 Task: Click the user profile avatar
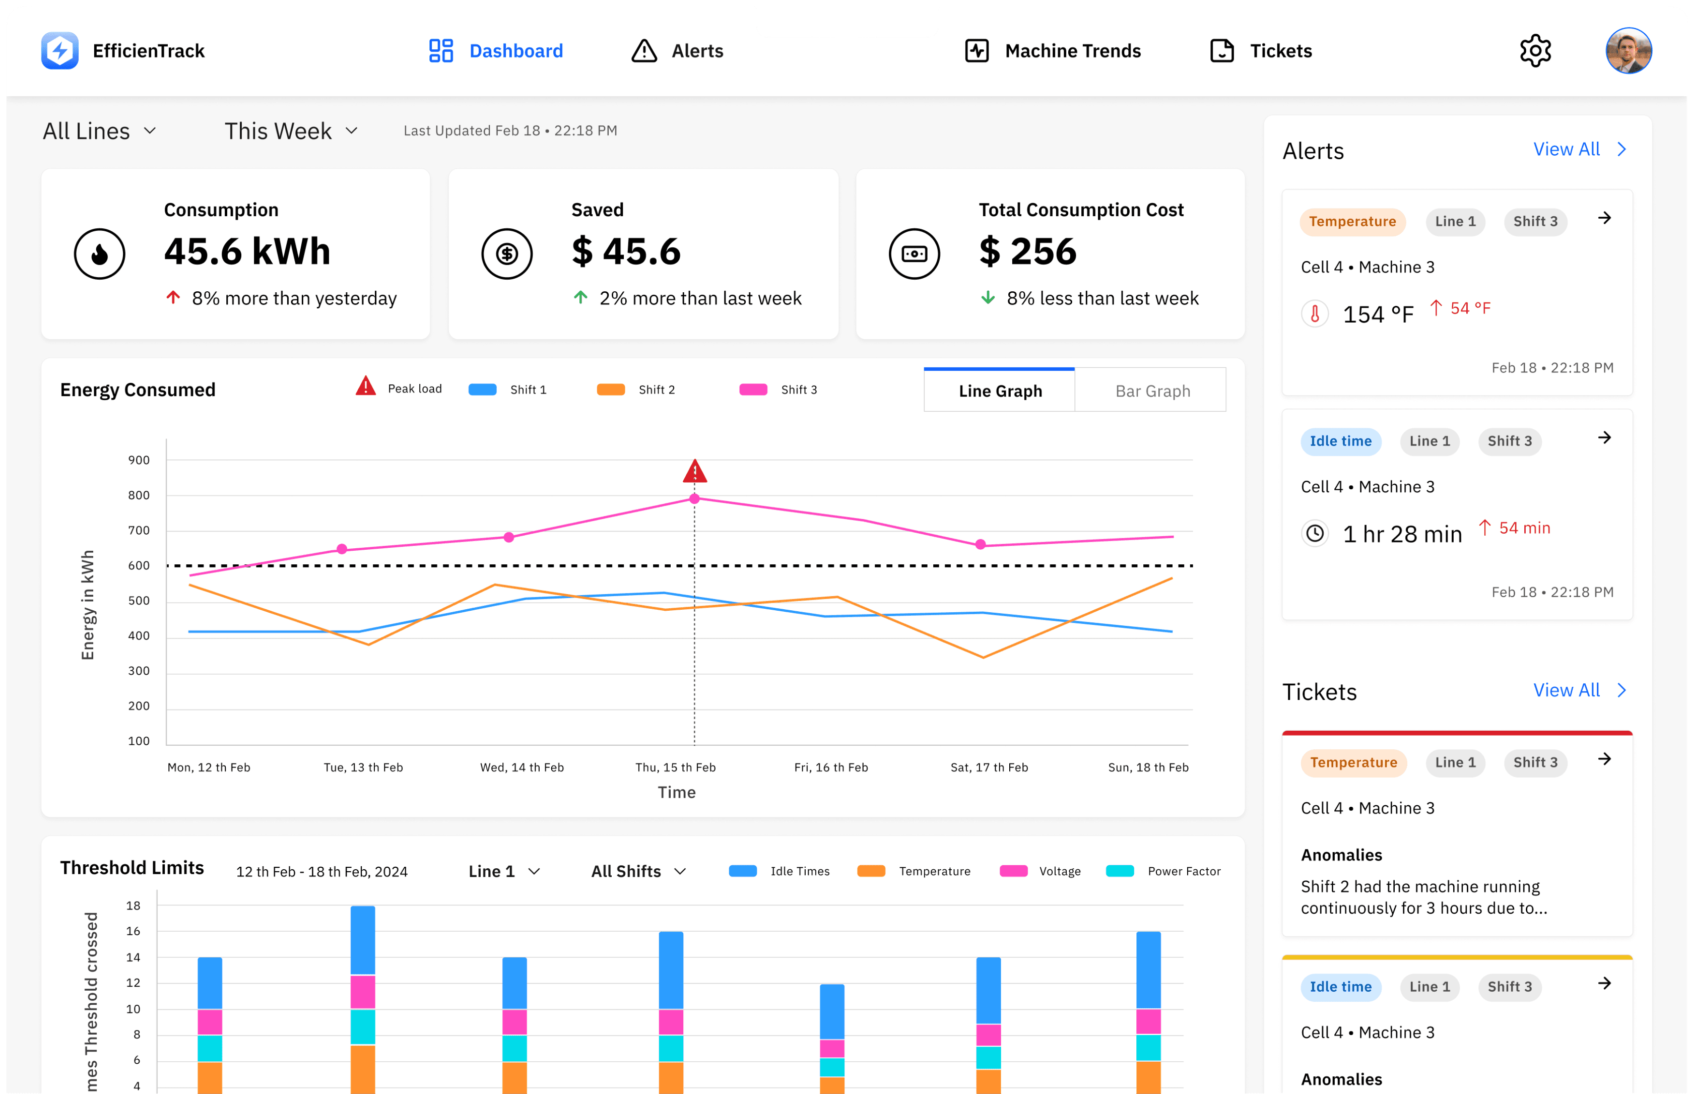[1629, 50]
